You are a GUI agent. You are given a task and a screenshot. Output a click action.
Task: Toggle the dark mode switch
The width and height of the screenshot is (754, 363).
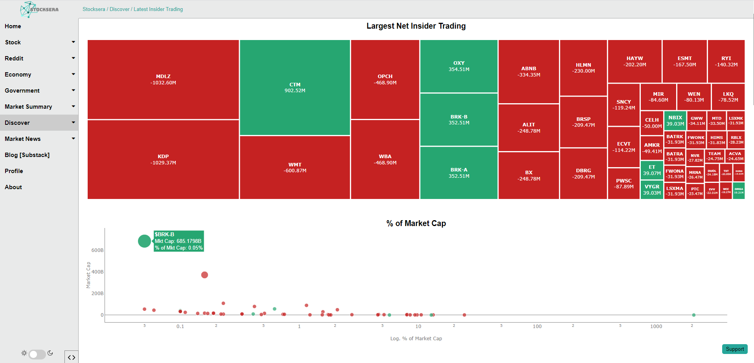pos(37,354)
